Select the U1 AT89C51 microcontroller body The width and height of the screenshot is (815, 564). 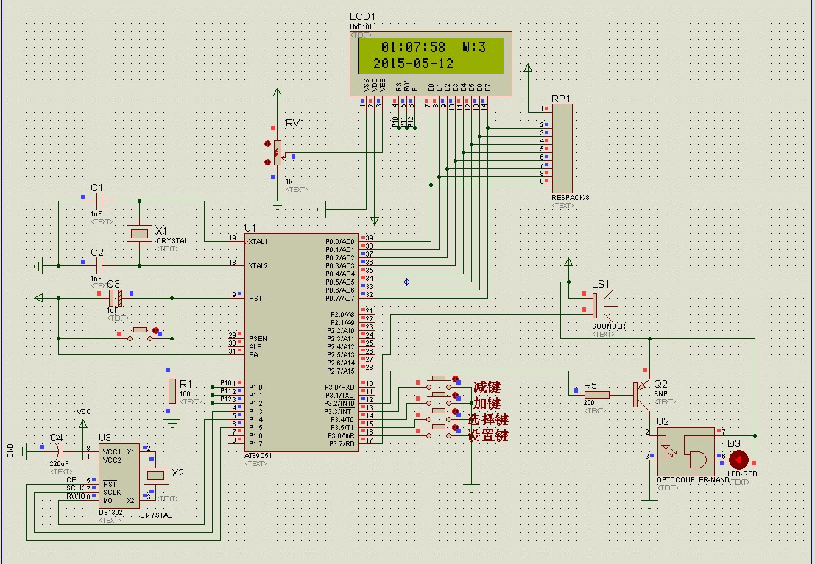pyautogui.click(x=301, y=343)
